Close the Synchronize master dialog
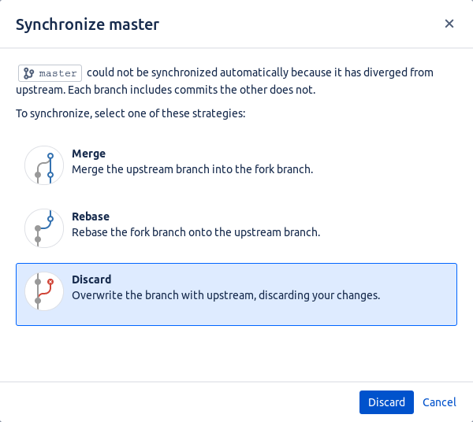 [449, 24]
